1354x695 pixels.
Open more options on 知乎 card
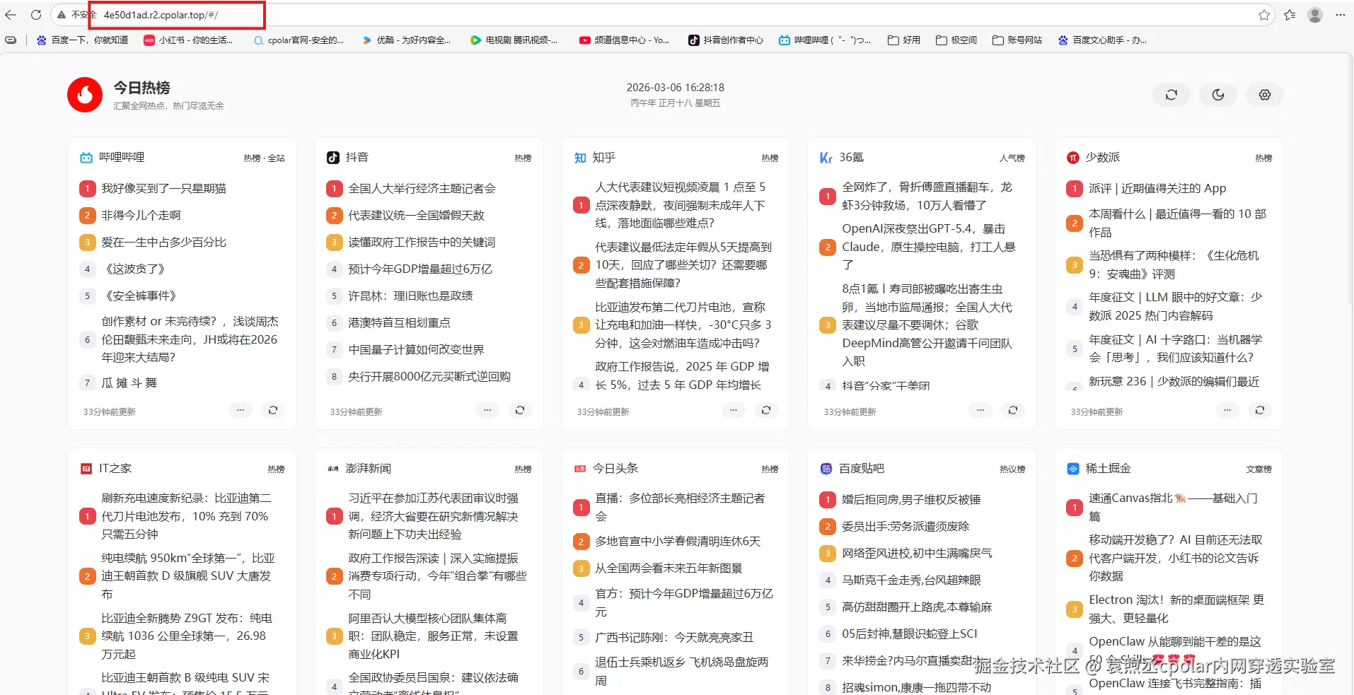click(x=734, y=410)
